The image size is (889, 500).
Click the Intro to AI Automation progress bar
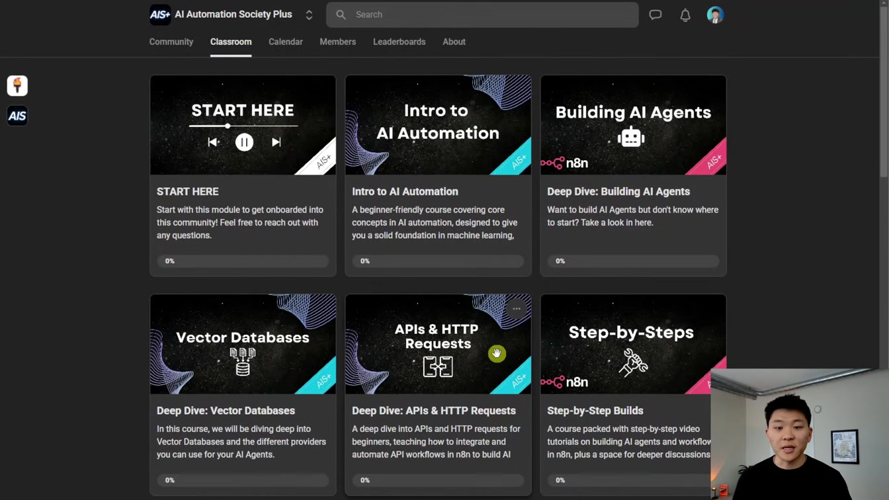pyautogui.click(x=438, y=261)
